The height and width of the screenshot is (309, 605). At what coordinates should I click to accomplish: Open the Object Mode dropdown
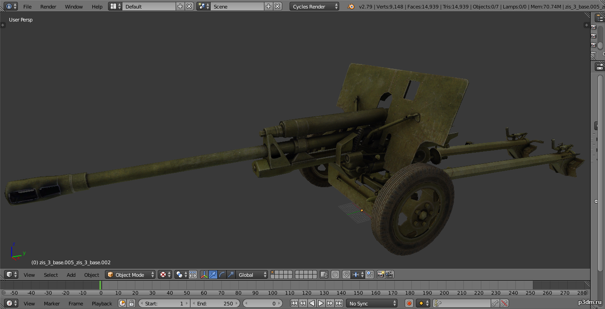[x=130, y=275]
